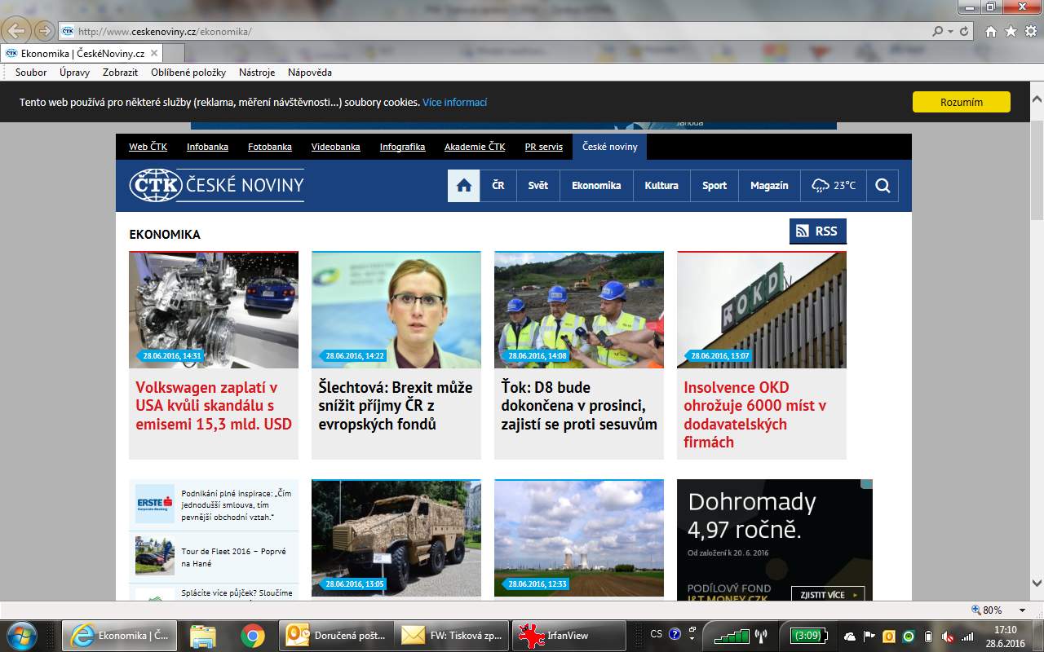This screenshot has height=652, width=1044.
Task: Click the ZJISTIT VÍCE ad button
Action: [x=828, y=594]
